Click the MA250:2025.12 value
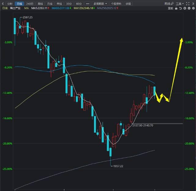The width and height of the screenshot is (196, 191). coord(107,8)
